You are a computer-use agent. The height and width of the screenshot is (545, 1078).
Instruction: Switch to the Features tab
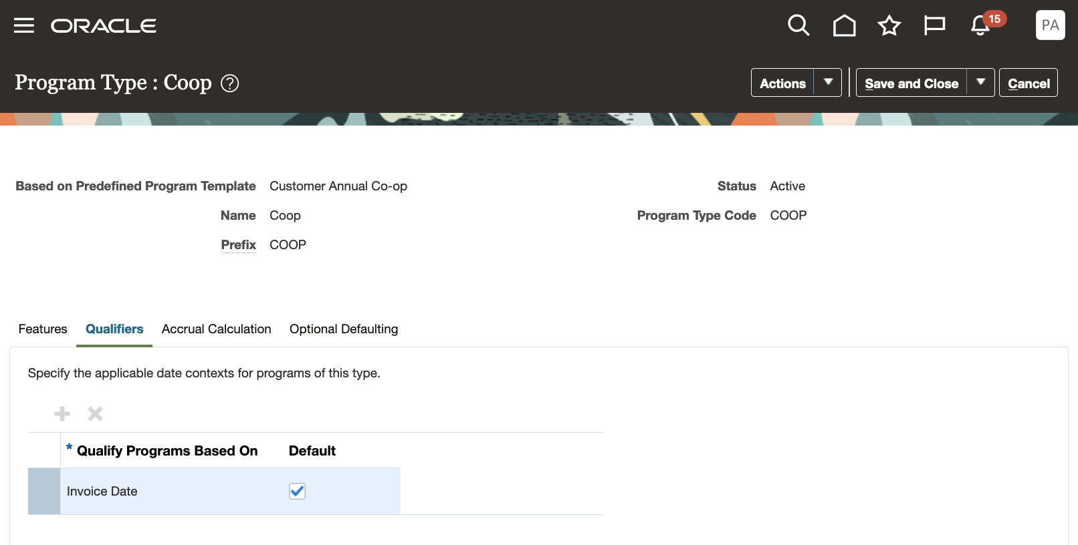click(43, 329)
